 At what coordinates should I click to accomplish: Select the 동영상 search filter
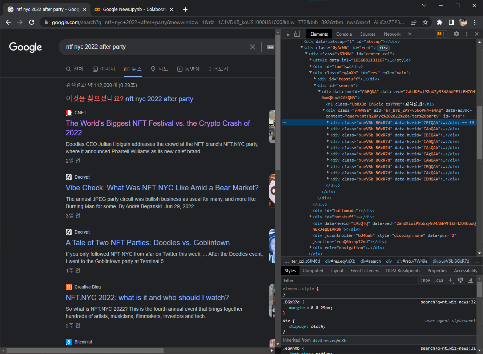[x=189, y=69]
